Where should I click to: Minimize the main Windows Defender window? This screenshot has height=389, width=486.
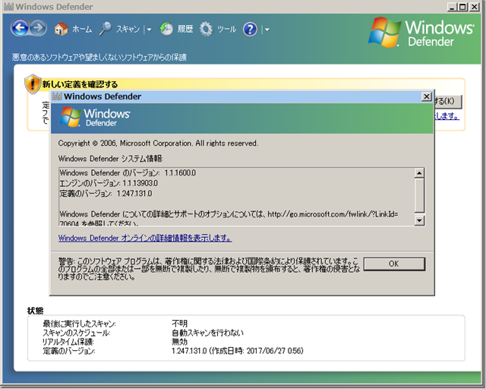pyautogui.click(x=452, y=7)
